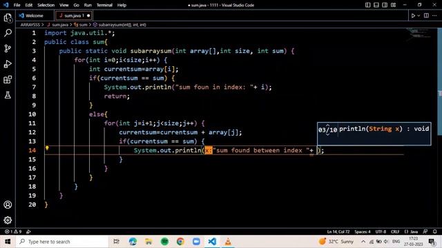Screen dimensions: 442x248
Task: Open the Testing flask view
Action: [x=8, y=95]
